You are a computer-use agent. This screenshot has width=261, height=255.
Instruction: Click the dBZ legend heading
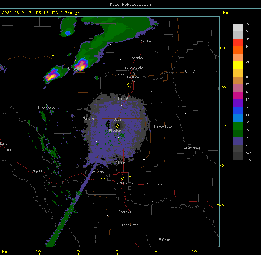(245, 16)
